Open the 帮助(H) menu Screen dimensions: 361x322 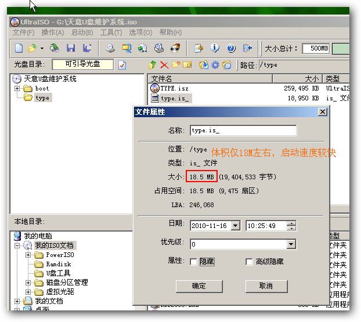click(x=171, y=32)
